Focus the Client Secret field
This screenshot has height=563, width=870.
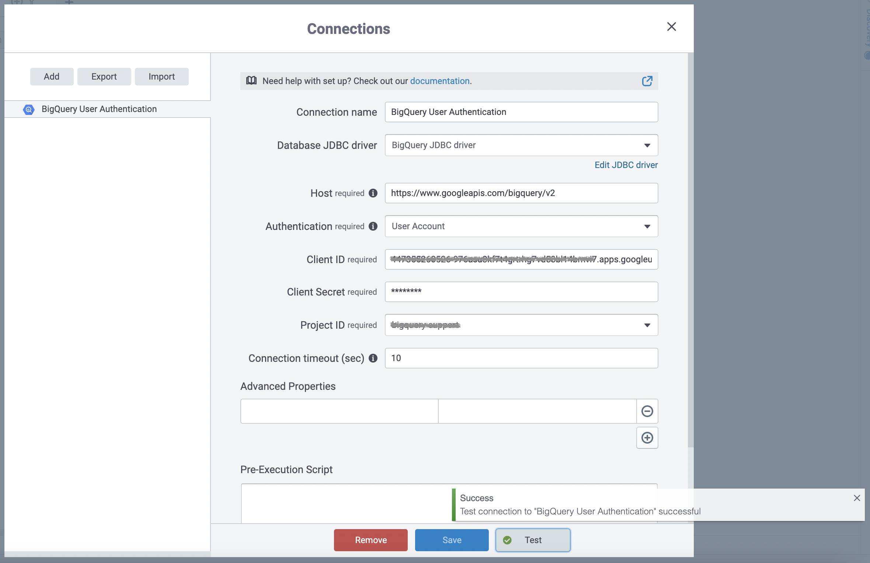coord(521,292)
